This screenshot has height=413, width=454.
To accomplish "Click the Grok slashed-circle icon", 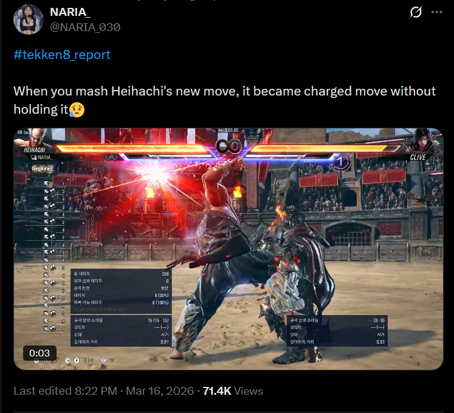I will [416, 12].
